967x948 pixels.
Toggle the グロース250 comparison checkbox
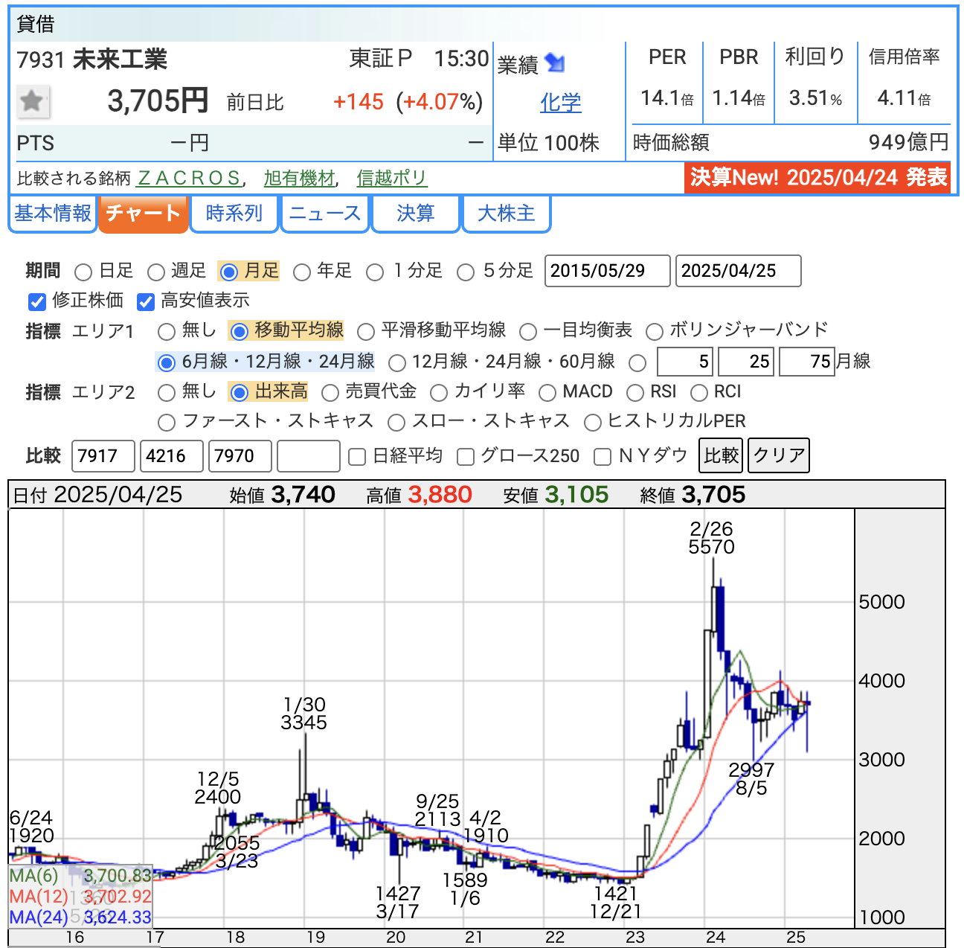466,457
